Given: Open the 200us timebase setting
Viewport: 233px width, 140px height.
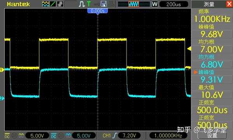Looking at the screenshot, I should click(174, 4).
